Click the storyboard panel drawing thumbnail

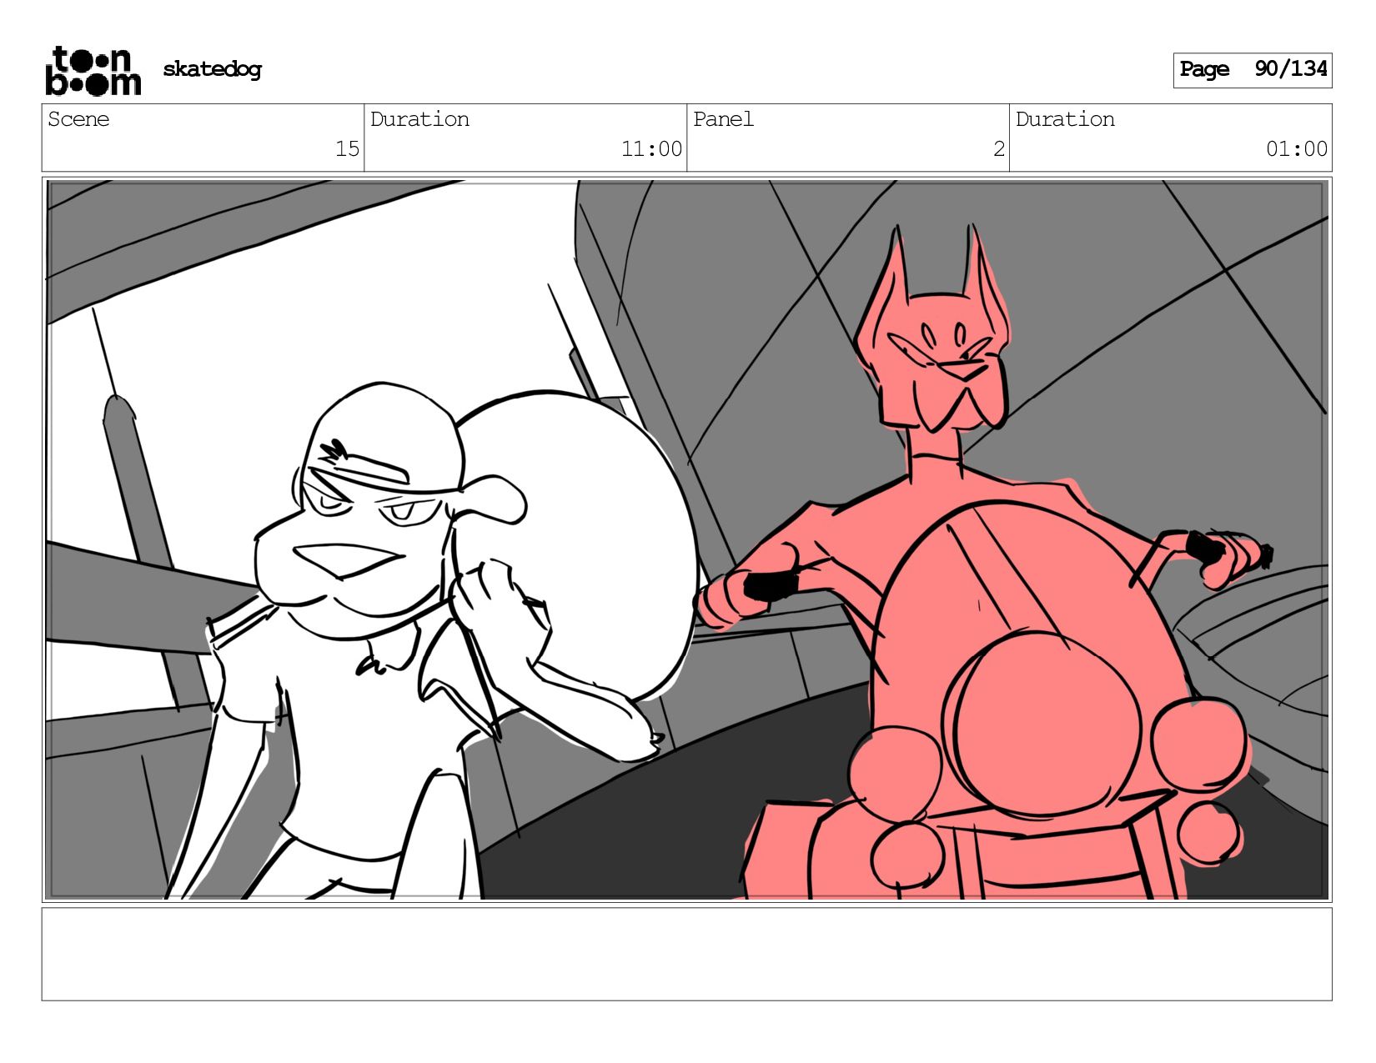coord(686,539)
